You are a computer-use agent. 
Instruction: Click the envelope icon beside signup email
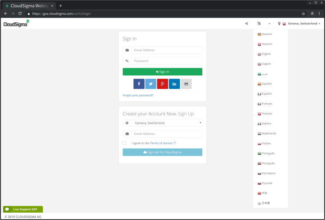point(127,134)
